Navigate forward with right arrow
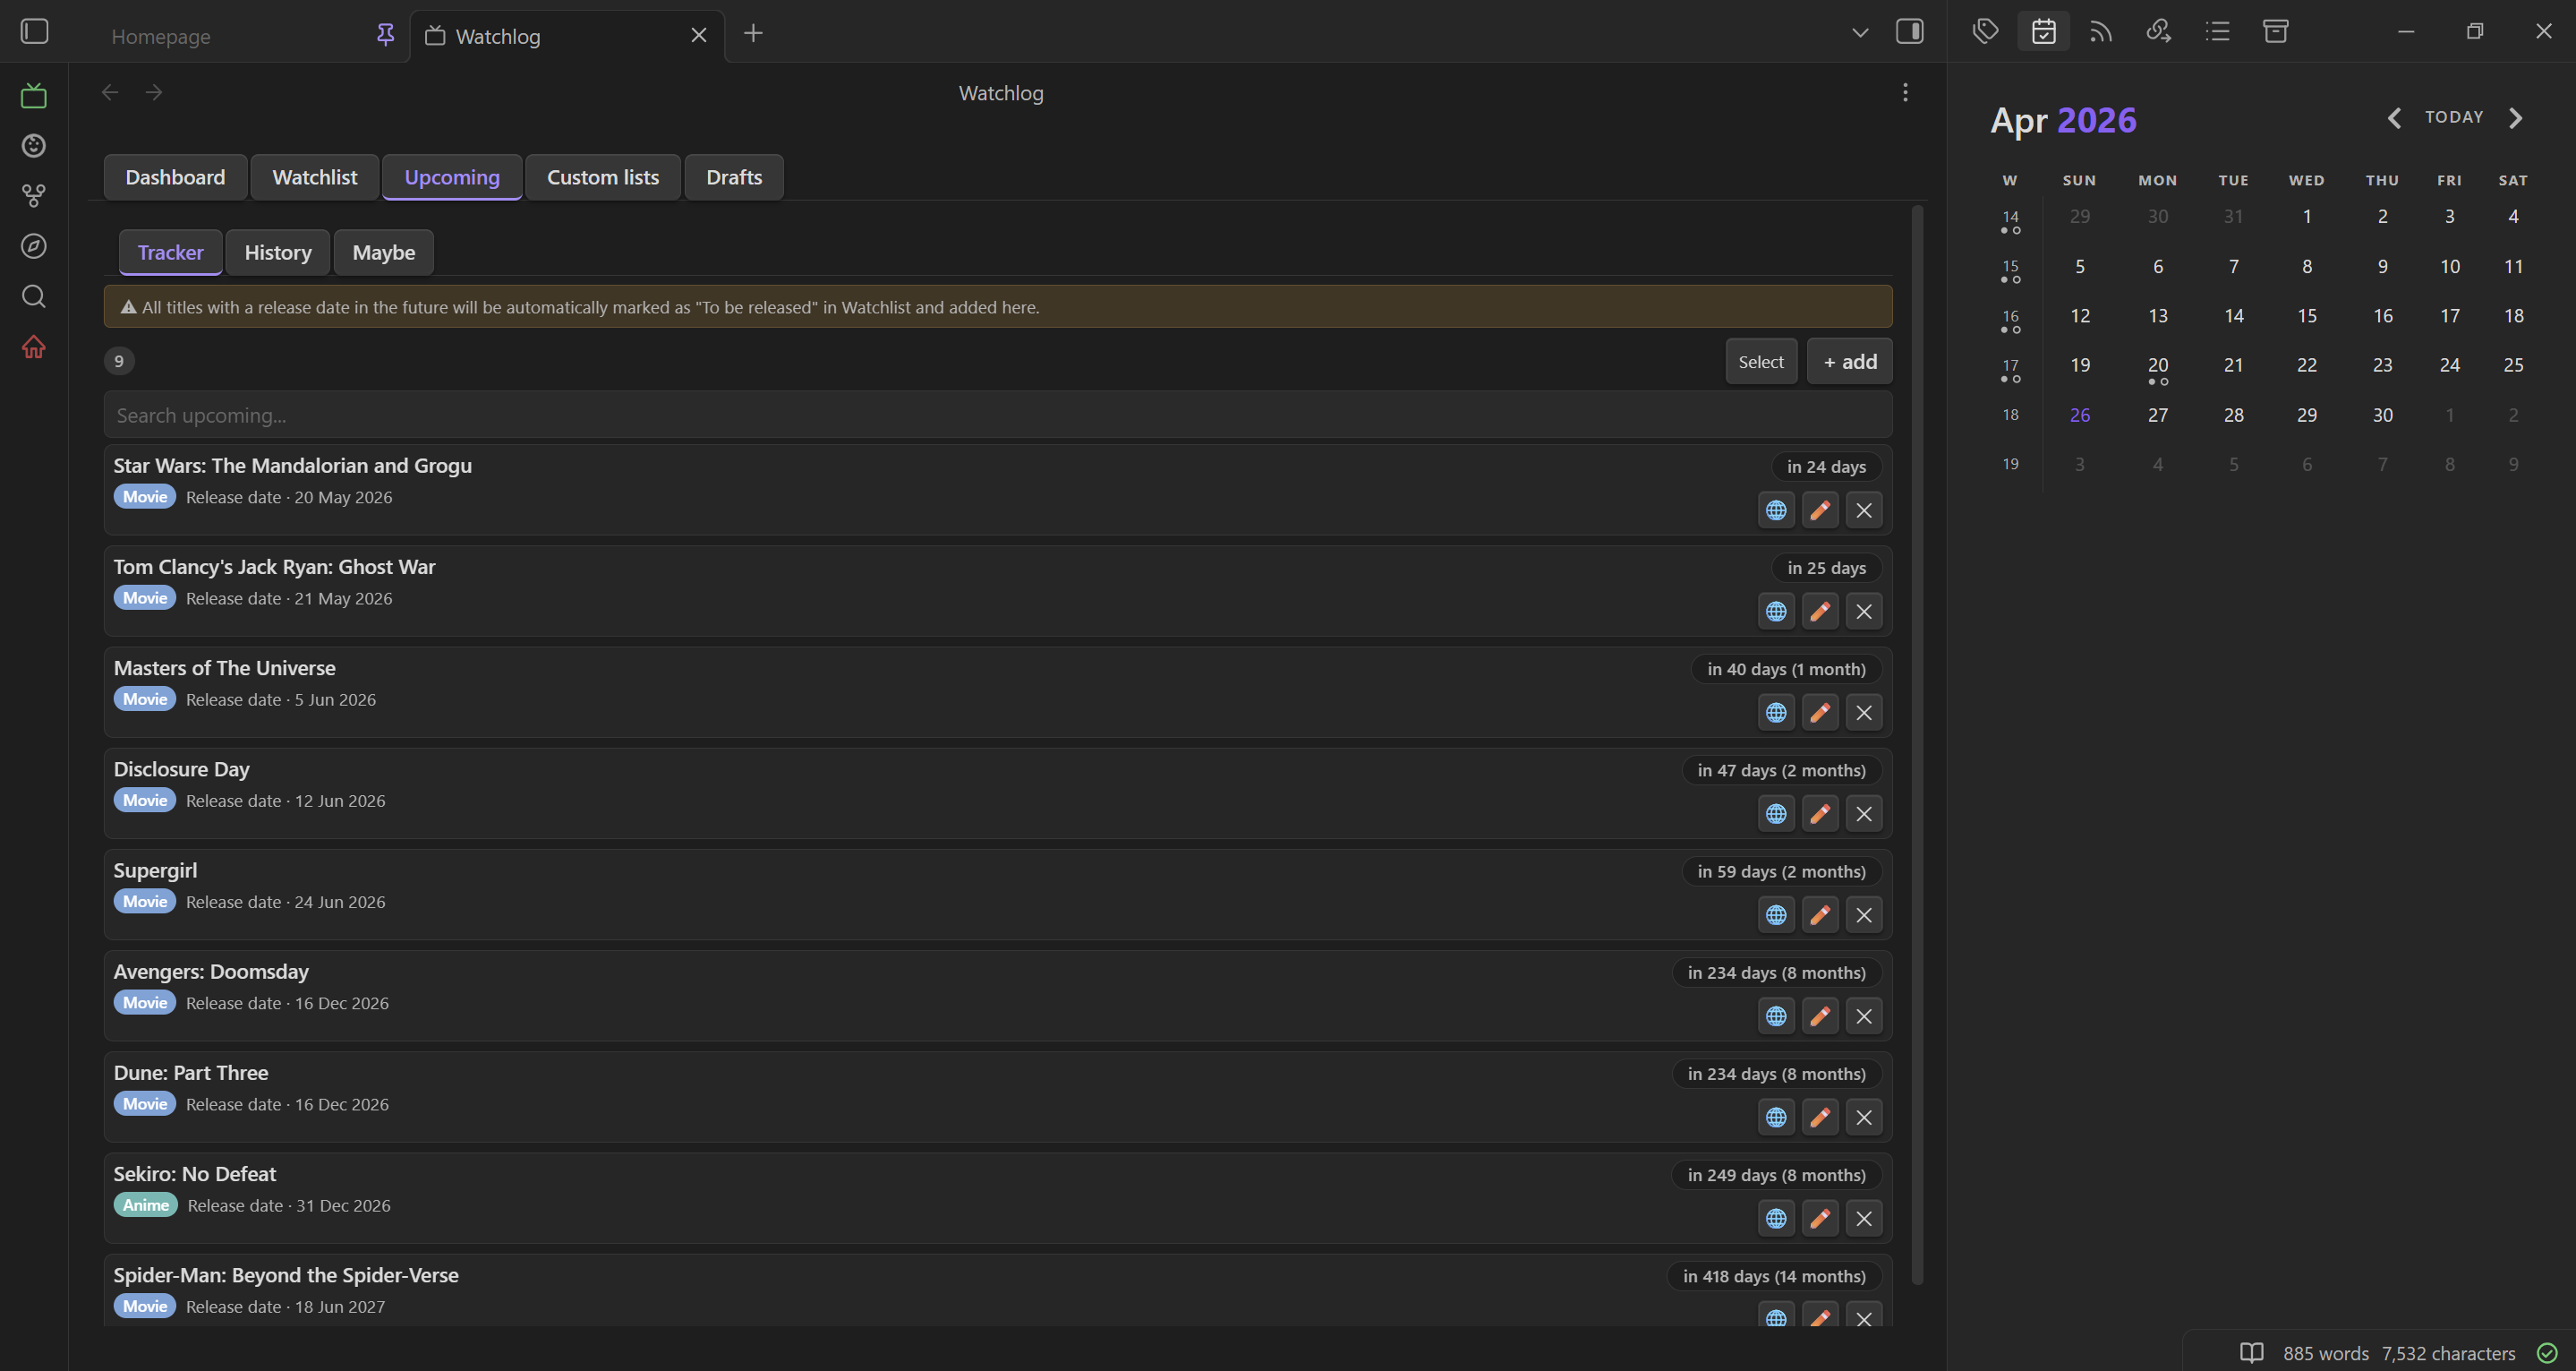 coord(154,92)
